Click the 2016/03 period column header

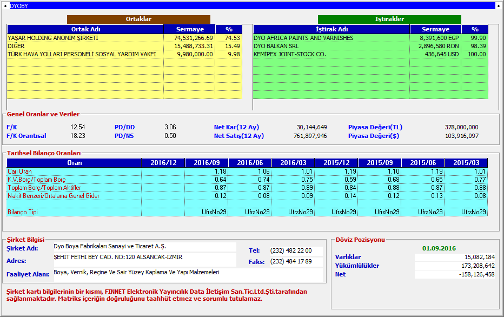293,163
